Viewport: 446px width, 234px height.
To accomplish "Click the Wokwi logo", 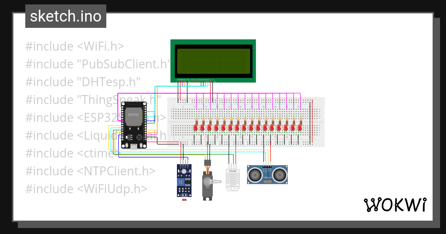I will pyautogui.click(x=396, y=204).
